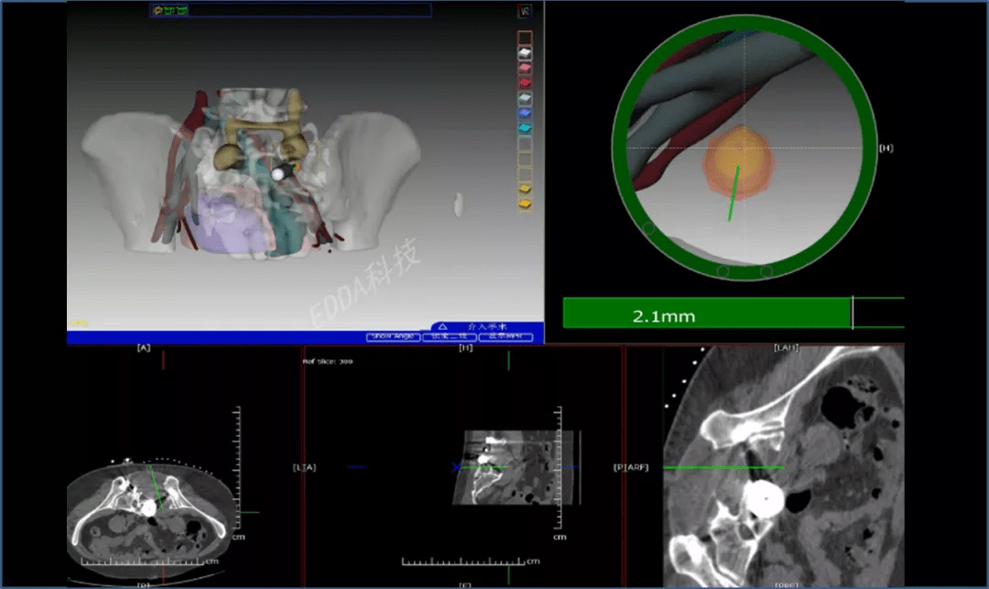989x589 pixels.
Task: Click the orange tumor in the circular probe view
Action: [739, 161]
